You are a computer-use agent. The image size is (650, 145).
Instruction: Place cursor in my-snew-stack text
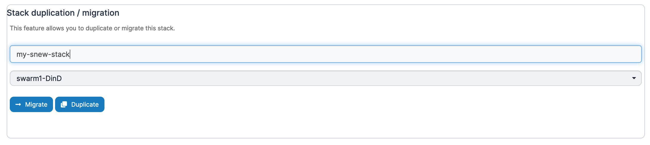[x=43, y=54]
